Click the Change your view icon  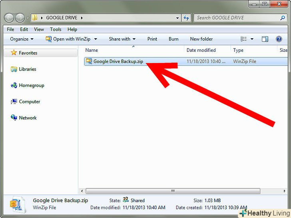coord(243,39)
